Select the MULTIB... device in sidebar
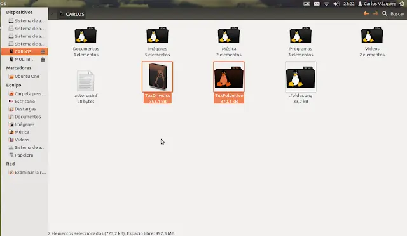The width and height of the screenshot is (407, 236). click(24, 60)
